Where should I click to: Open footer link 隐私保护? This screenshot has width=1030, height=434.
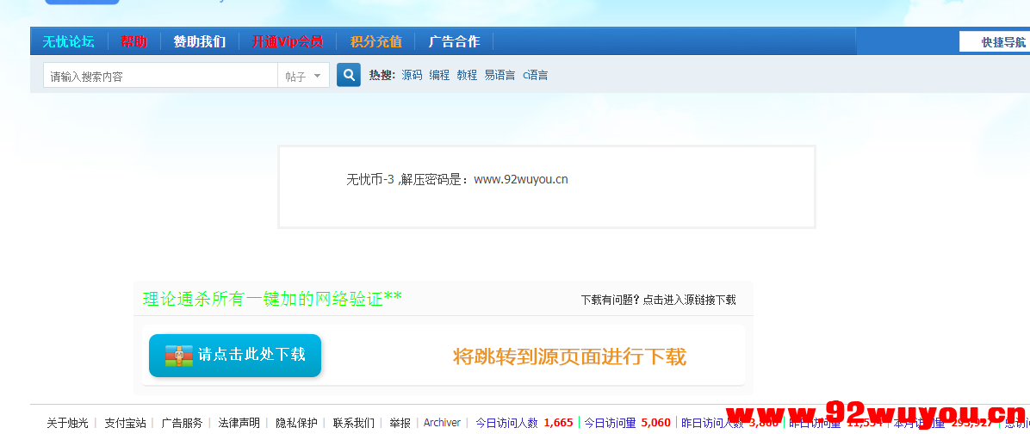tap(296, 423)
